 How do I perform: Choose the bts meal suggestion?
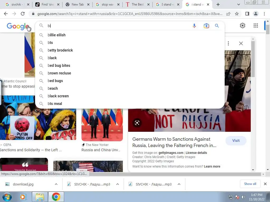130,104
